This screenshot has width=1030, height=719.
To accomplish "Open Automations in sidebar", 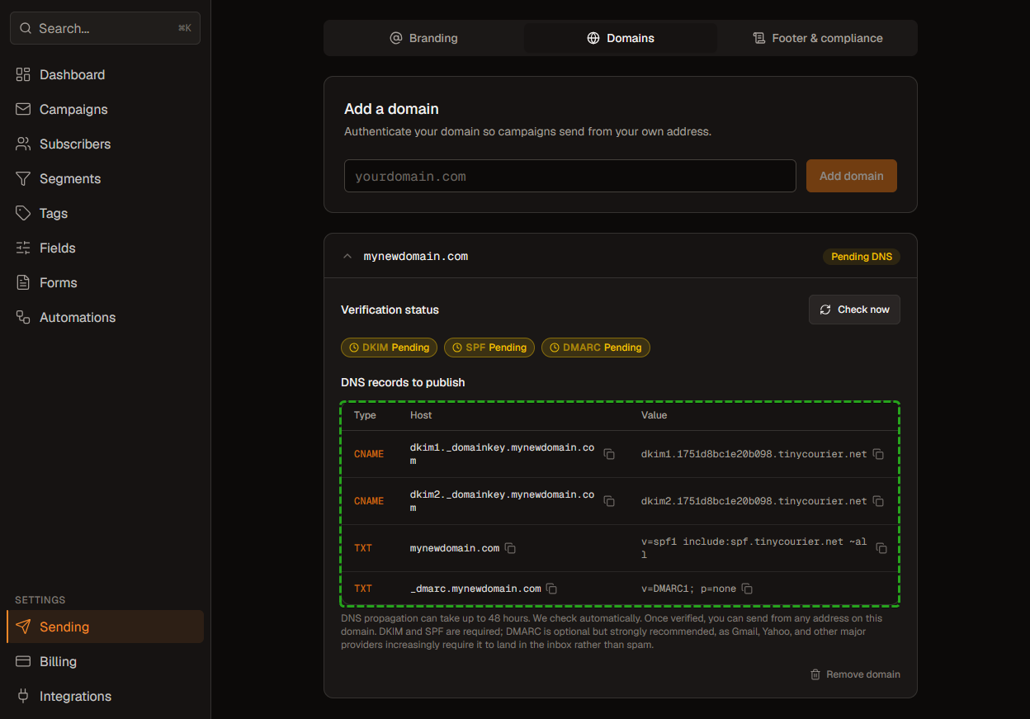I will pyautogui.click(x=105, y=317).
